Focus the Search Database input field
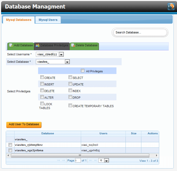The image size is (177, 171). click(x=140, y=32)
